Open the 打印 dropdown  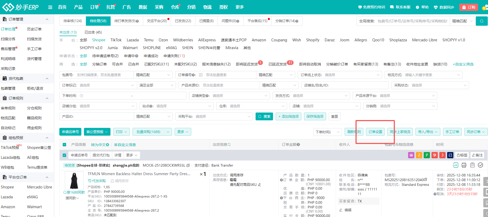click(122, 132)
